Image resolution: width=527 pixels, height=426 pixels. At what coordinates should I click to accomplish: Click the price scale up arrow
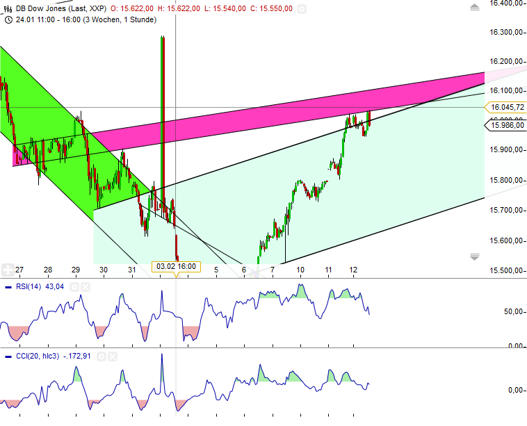click(475, 8)
